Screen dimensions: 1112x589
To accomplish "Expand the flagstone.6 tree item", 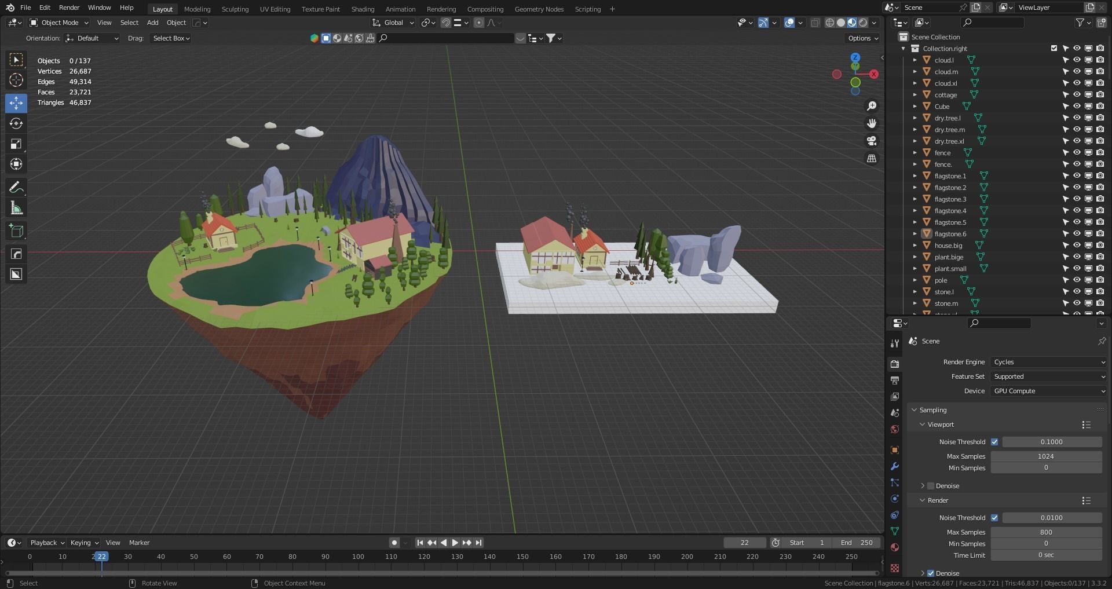I will (915, 234).
